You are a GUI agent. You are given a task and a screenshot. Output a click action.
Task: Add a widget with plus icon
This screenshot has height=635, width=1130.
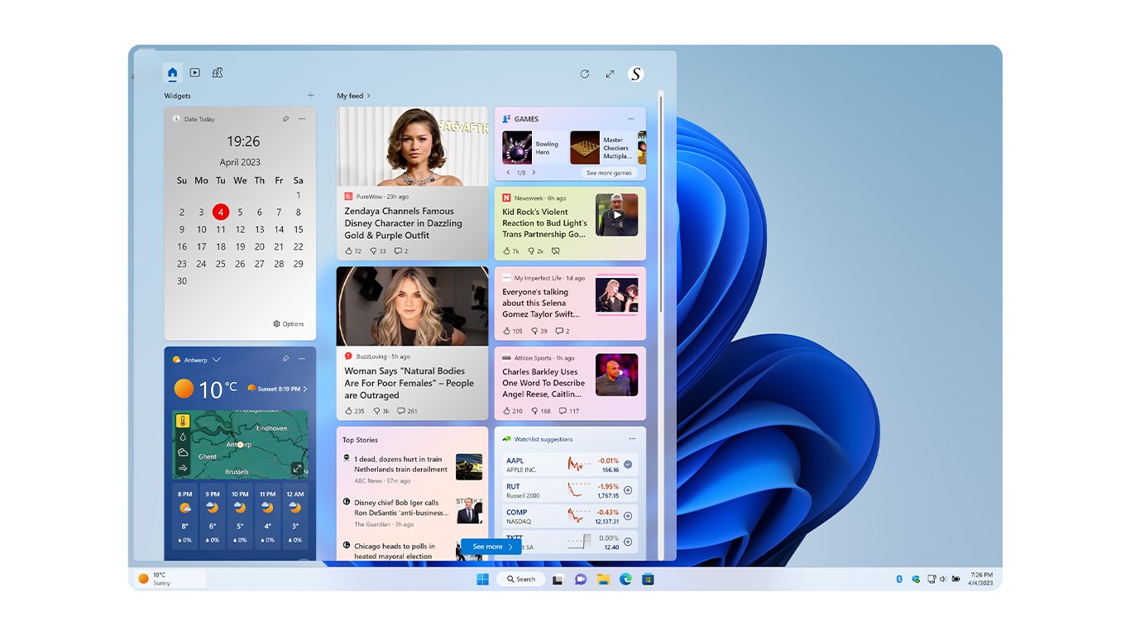(x=311, y=95)
